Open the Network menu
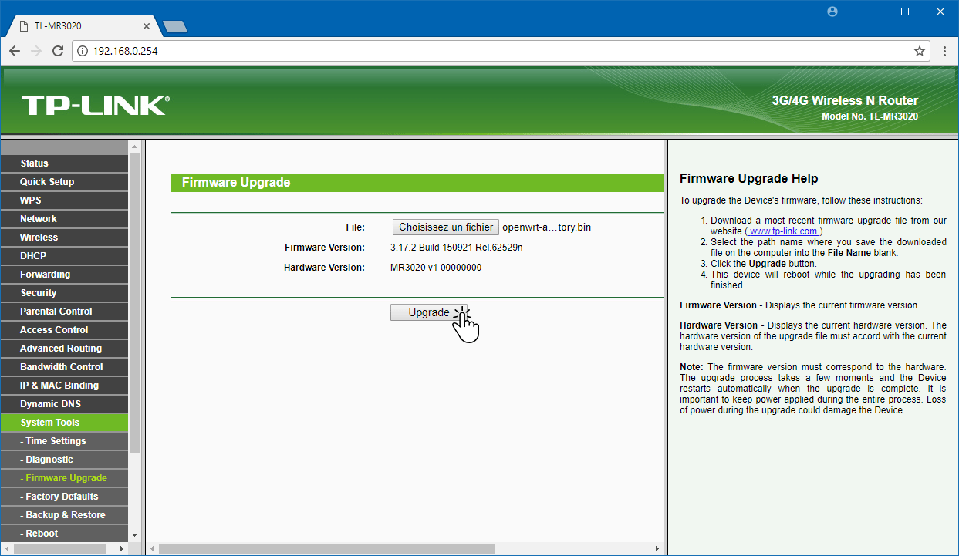Viewport: 959px width, 556px height. coord(64,219)
